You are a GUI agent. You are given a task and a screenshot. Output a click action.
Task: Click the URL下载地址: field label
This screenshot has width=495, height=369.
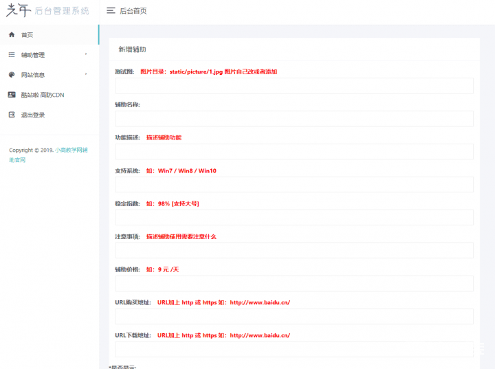coord(133,335)
